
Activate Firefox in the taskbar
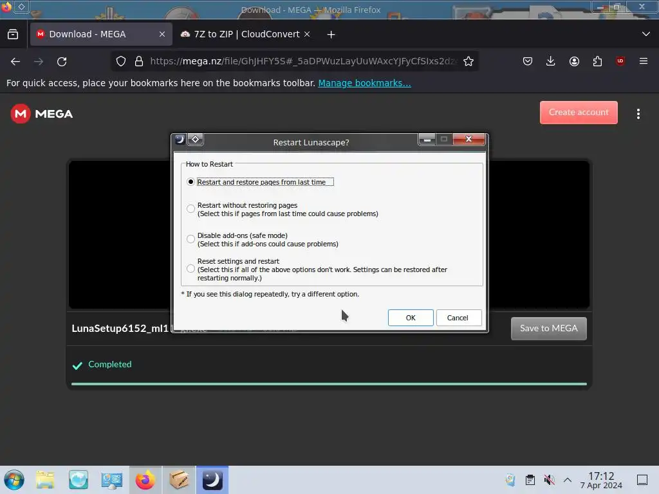click(x=145, y=480)
